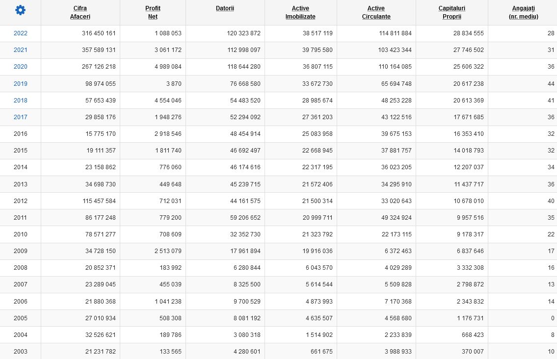The width and height of the screenshot is (557, 359).
Task: Click the Angajați (nr. mediu) column header
Action: (523, 12)
